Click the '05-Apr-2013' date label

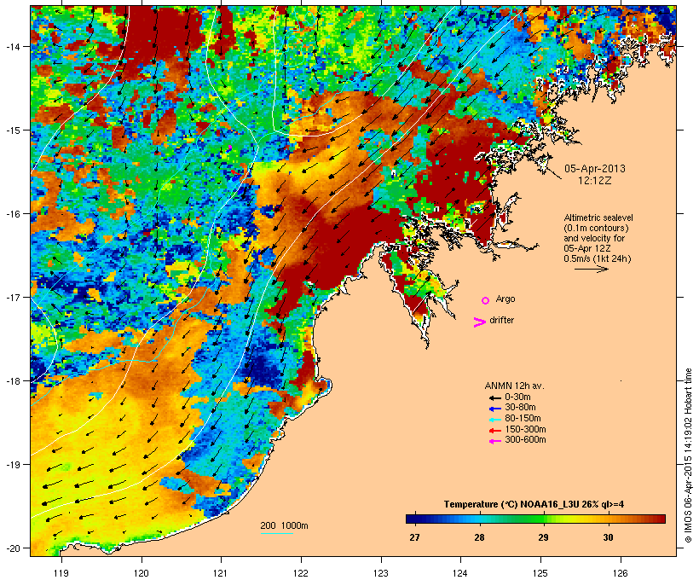[595, 169]
